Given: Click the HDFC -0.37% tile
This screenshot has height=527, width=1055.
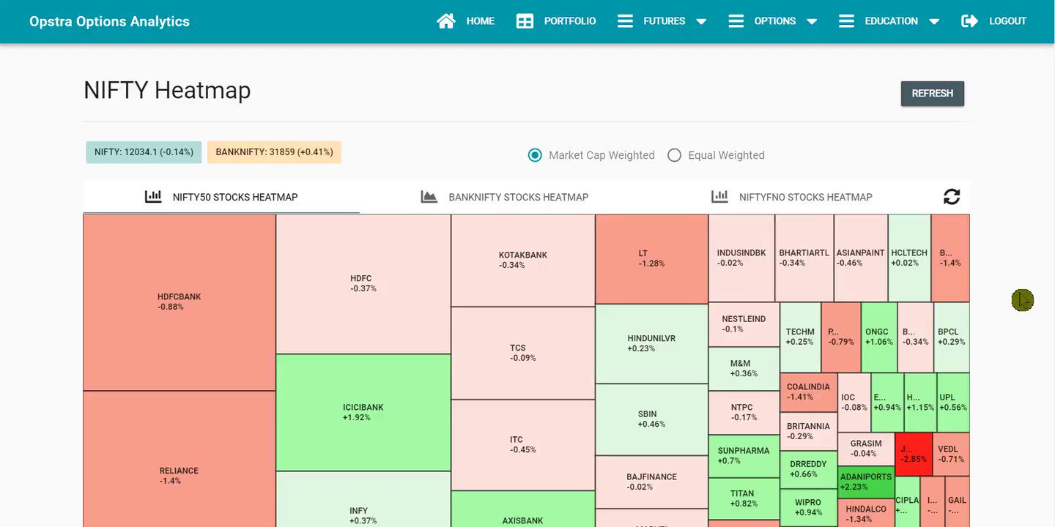Looking at the screenshot, I should [363, 284].
